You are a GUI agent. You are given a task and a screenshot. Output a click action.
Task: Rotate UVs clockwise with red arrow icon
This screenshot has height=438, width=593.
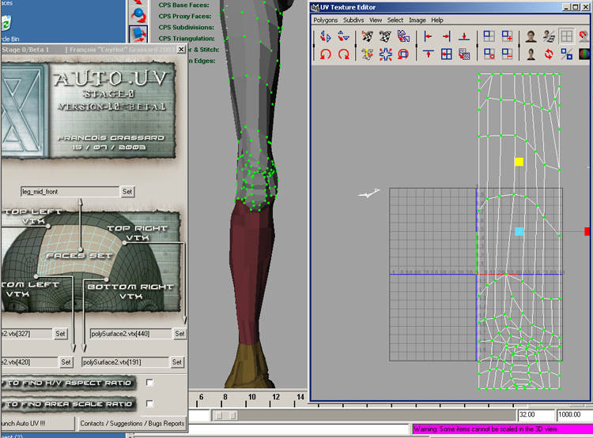(x=344, y=54)
